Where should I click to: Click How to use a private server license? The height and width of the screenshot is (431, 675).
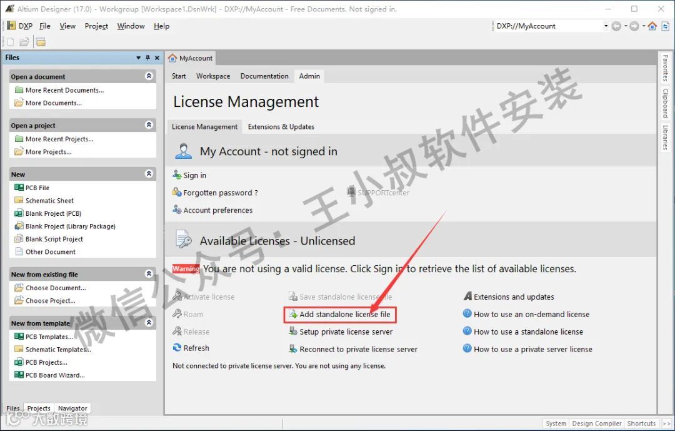coord(533,349)
